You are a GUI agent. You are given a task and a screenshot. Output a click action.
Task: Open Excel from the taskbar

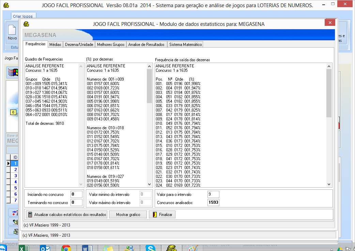tap(24, 248)
